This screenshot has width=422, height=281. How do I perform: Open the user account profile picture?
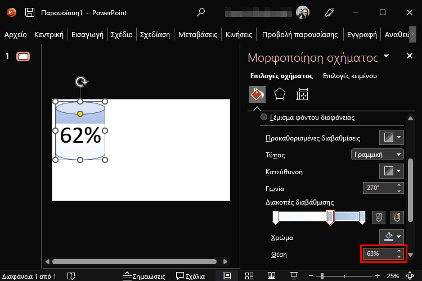click(x=303, y=12)
